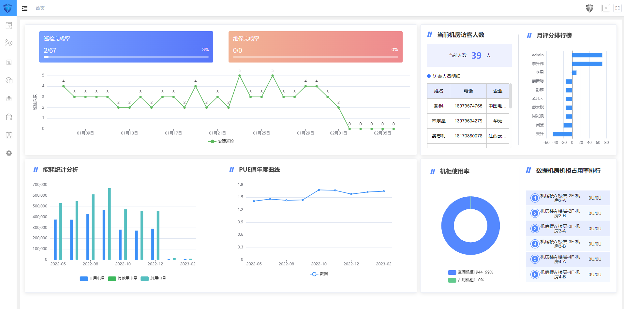Open the report document sidebar icon
This screenshot has width=624, height=309.
coord(9,80)
